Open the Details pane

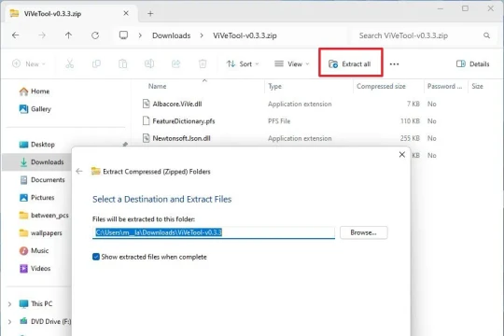tap(473, 64)
